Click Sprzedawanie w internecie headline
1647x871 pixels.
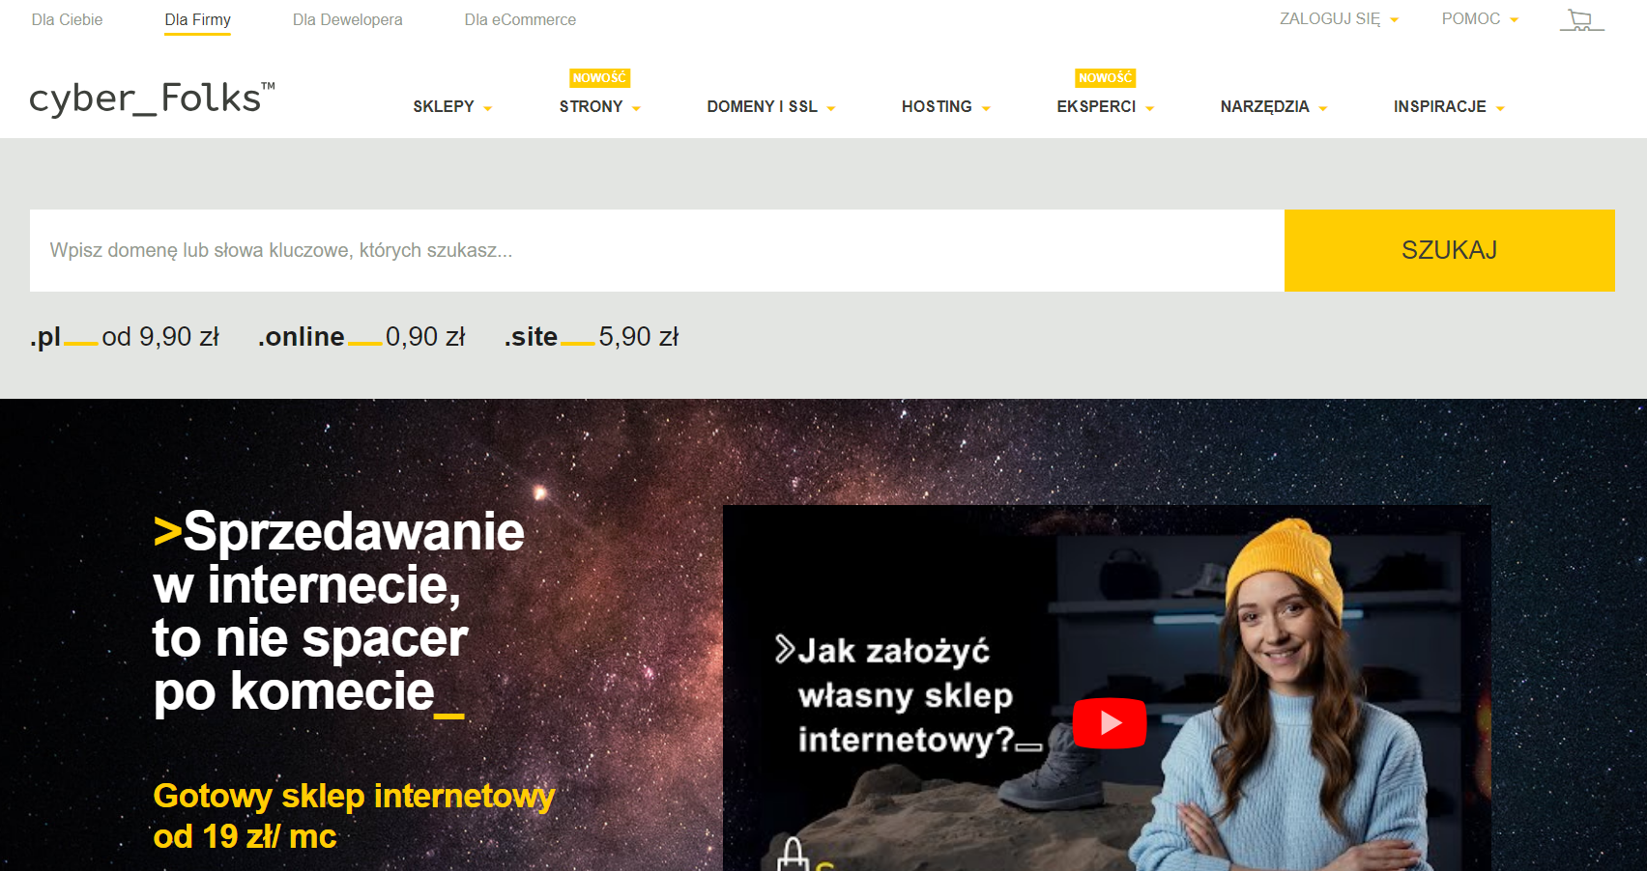click(x=338, y=612)
